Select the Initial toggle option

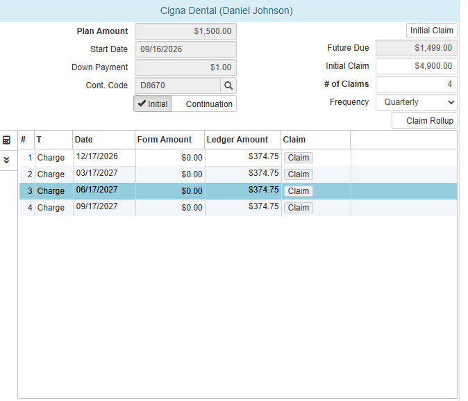(153, 104)
